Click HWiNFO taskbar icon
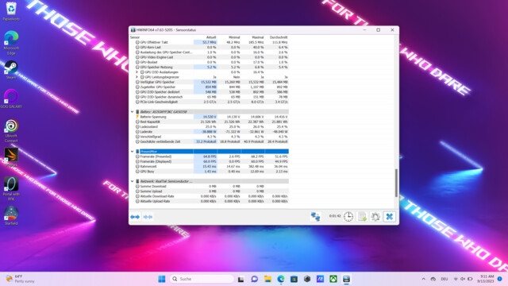 click(x=346, y=279)
